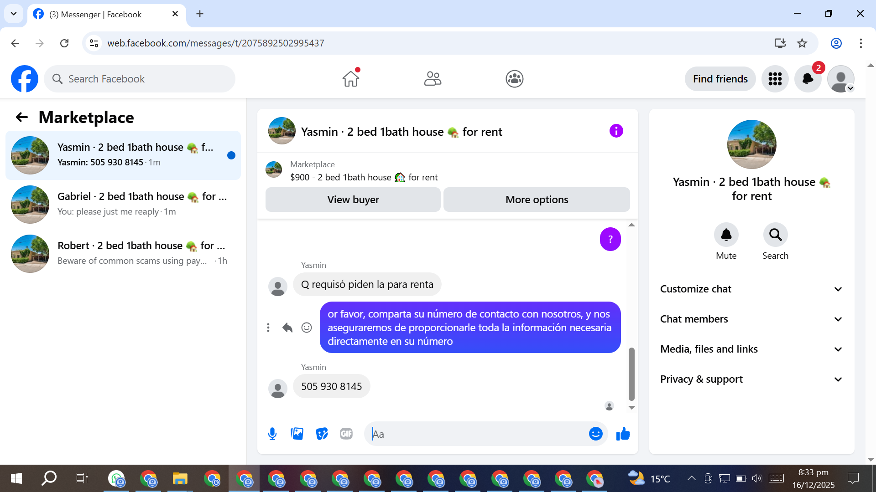Image resolution: width=876 pixels, height=492 pixels.
Task: Open the Windows Start menu
Action: [x=16, y=478]
